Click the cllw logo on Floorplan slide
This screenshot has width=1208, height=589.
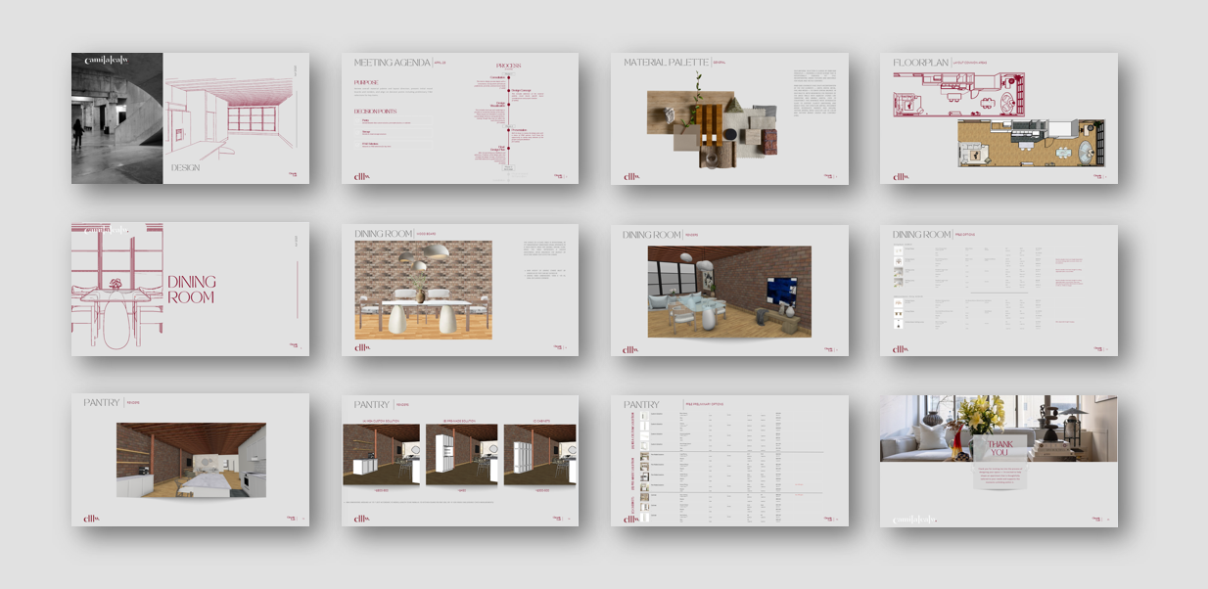coord(901,177)
